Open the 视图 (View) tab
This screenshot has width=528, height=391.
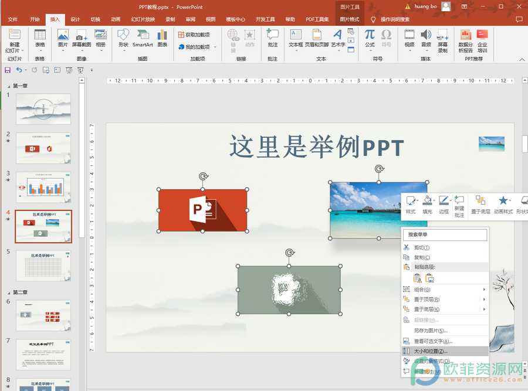[x=211, y=19]
